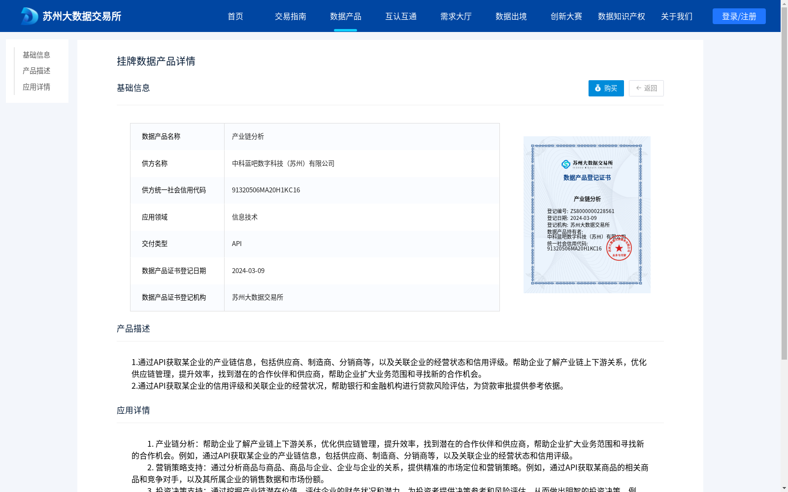This screenshot has width=788, height=492.
Task: Jump to 基础信息 in the sidebar
Action: coord(36,55)
